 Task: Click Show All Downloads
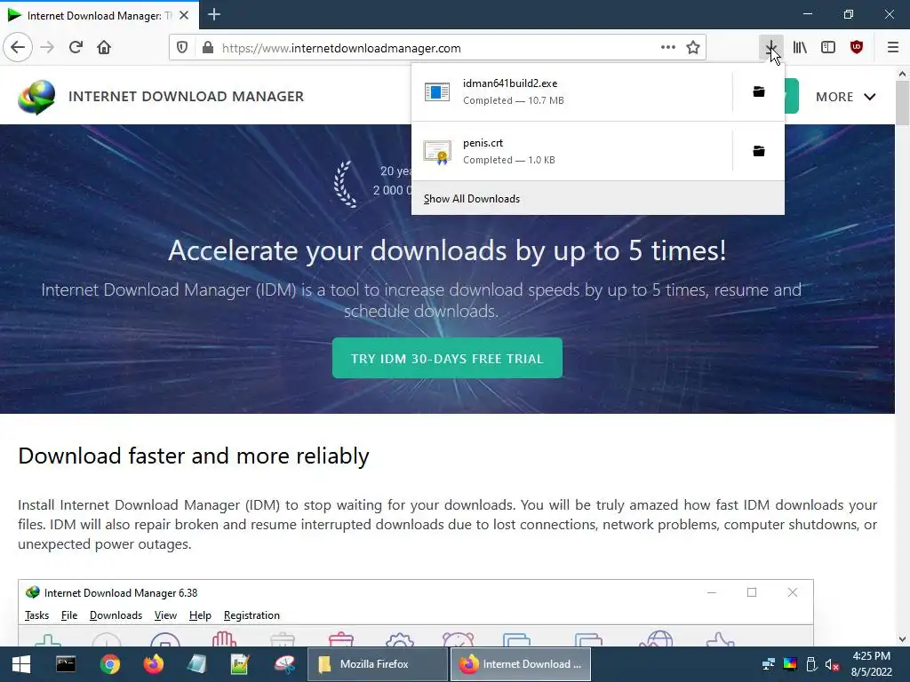(472, 199)
